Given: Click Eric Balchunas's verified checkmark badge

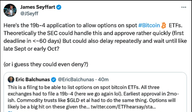Looking at the screenshot, I should pos(54,79).
